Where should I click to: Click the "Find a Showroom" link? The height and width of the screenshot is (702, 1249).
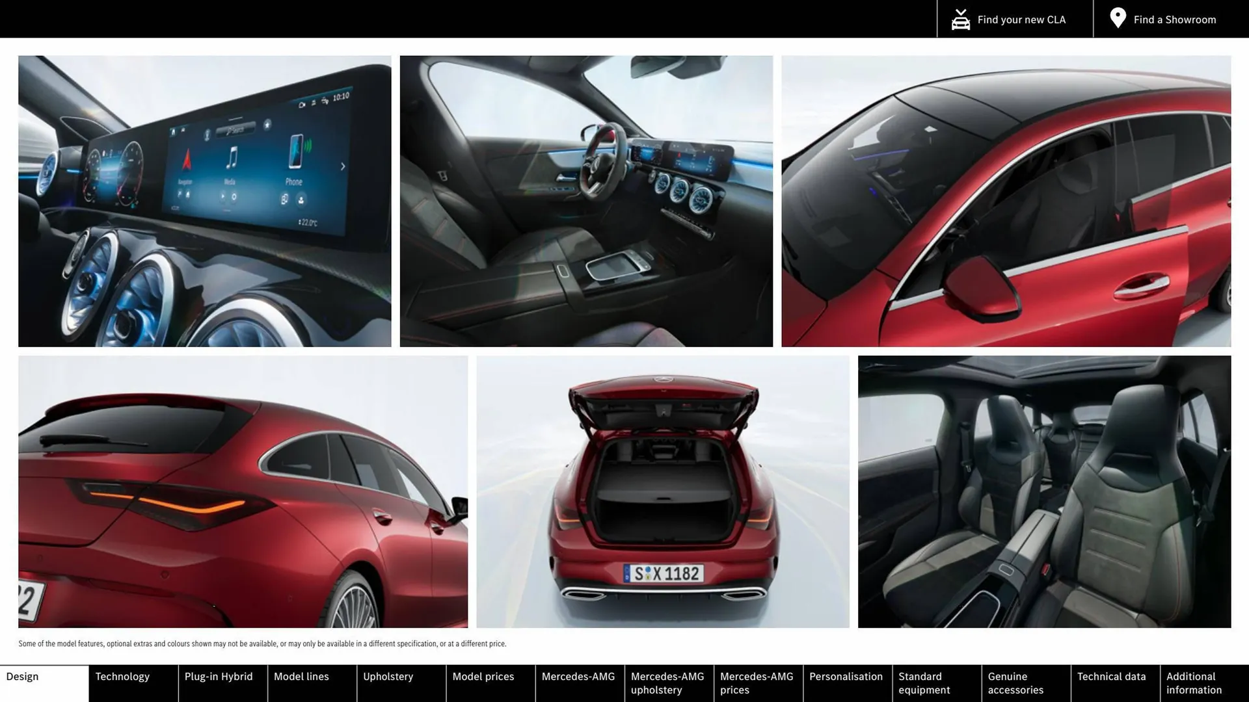coord(1174,19)
